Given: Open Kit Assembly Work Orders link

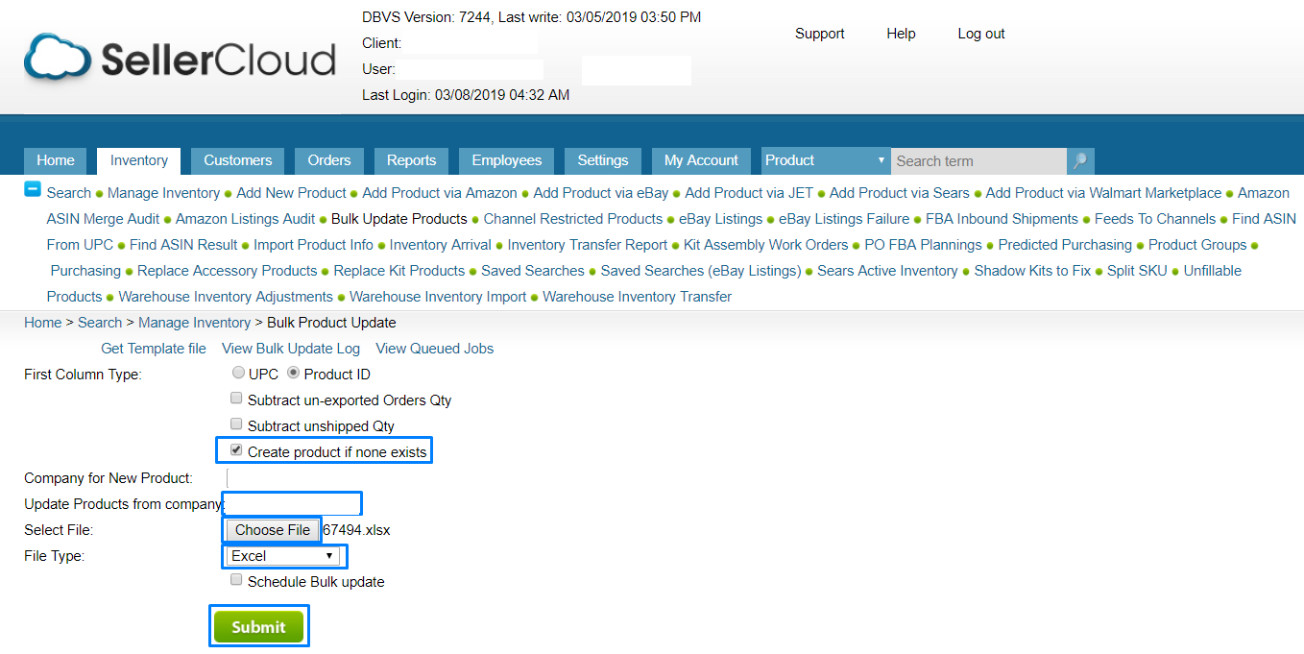Looking at the screenshot, I should click(766, 245).
